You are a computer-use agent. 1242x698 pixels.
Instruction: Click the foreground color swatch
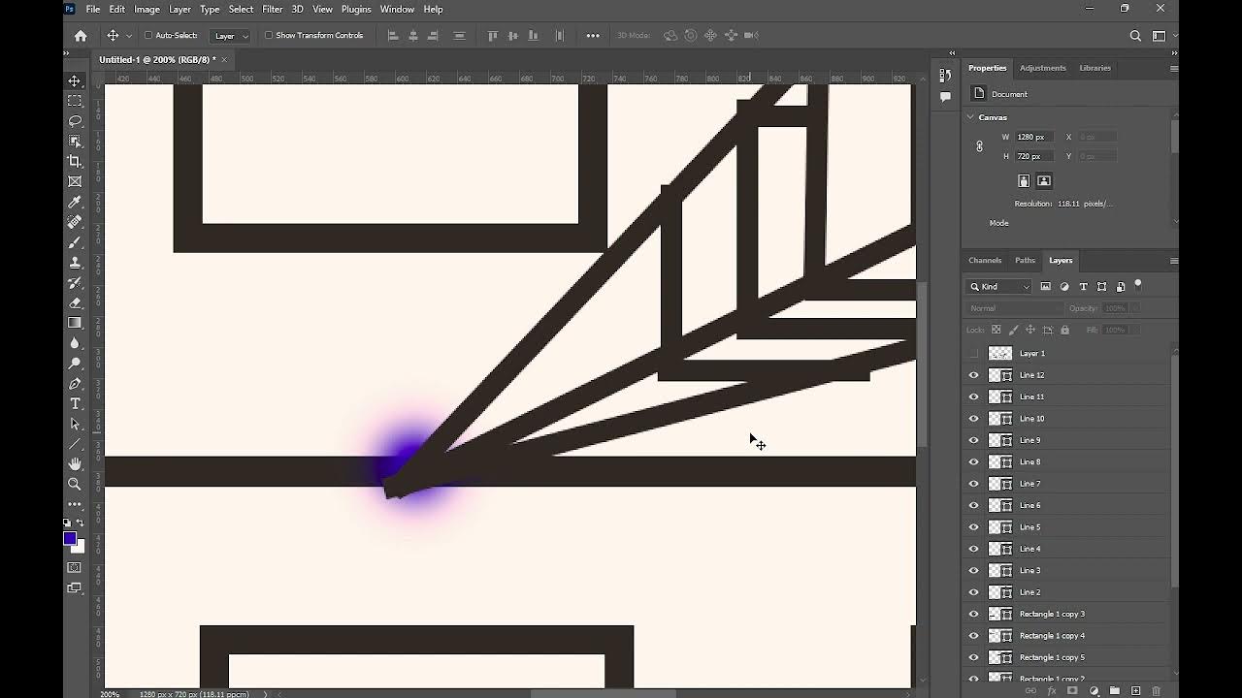pyautogui.click(x=70, y=539)
